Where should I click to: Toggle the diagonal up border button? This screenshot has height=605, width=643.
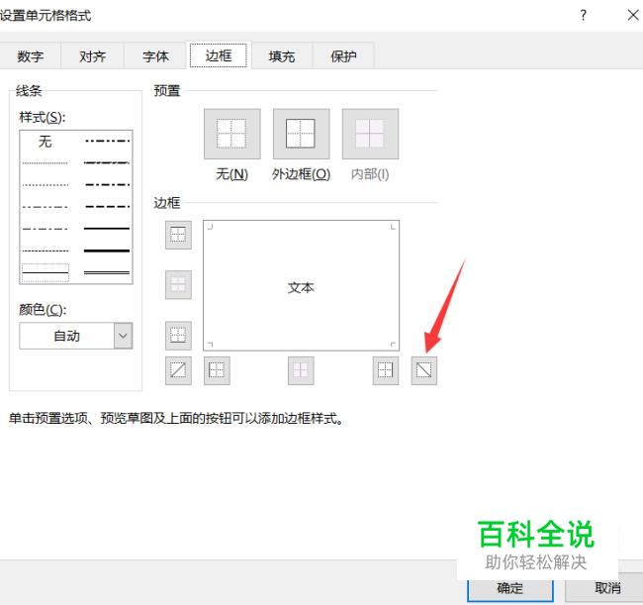pos(178,370)
